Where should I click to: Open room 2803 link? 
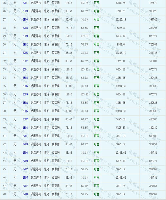coord(25,78)
